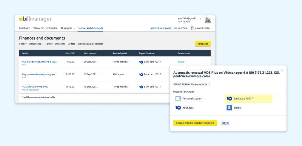Image resolution: width=302 pixels, height=146 pixels.
Task: Click the YouKassa logo icon in dialog
Action: (178, 108)
